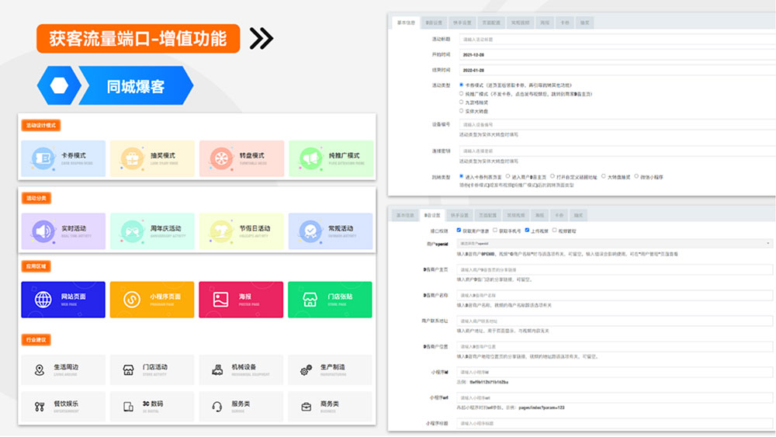This screenshot has width=776, height=437.
Task: Pick the 转盘模式 turntable card
Action: [x=241, y=158]
